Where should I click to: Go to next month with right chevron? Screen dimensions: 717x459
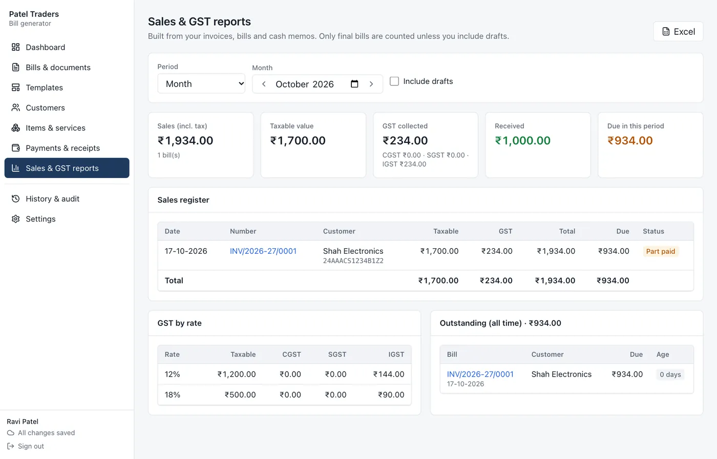[x=371, y=84]
